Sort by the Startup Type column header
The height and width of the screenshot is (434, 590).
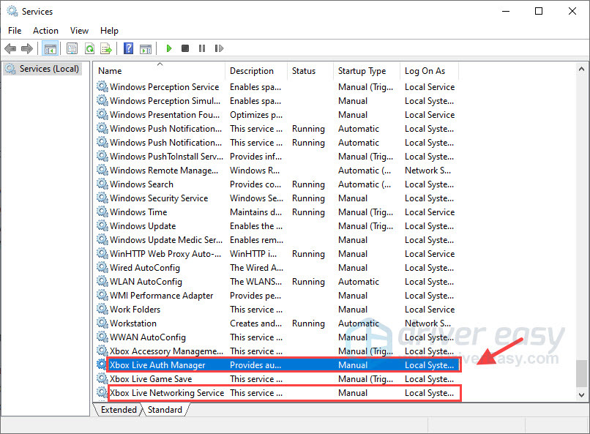[x=366, y=71]
